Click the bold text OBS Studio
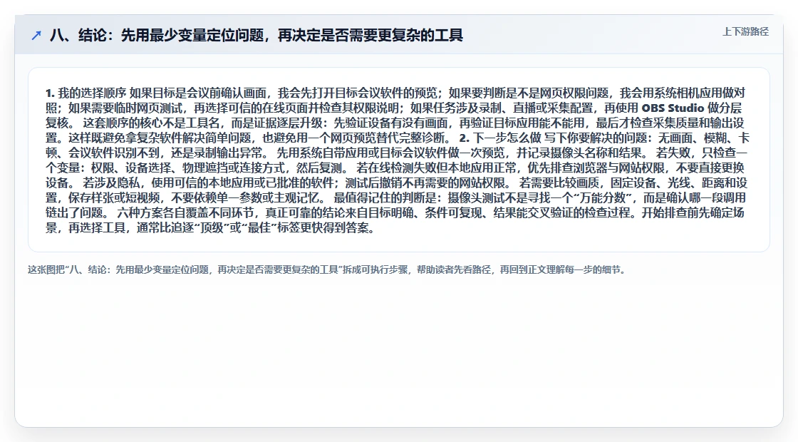The width and height of the screenshot is (798, 442). 673,108
